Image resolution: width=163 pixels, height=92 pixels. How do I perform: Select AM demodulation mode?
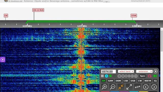click(x=103, y=81)
